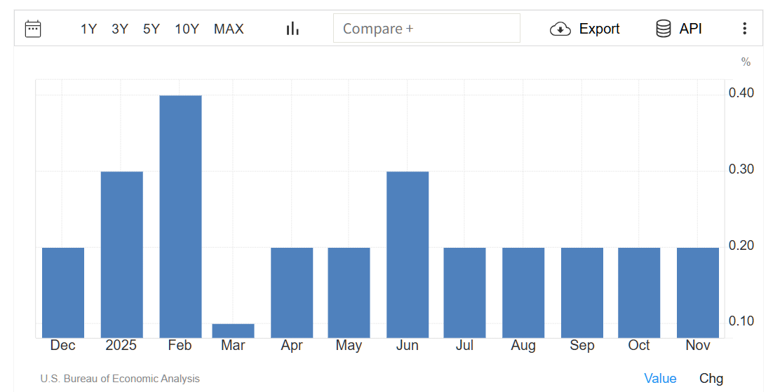
Task: Toggle to the Chg view
Action: coord(711,378)
